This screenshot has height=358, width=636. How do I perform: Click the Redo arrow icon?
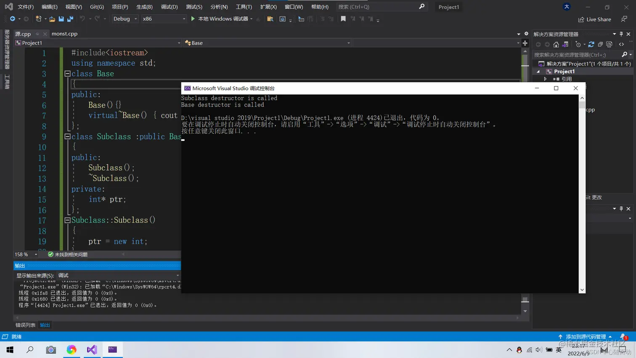(x=97, y=19)
